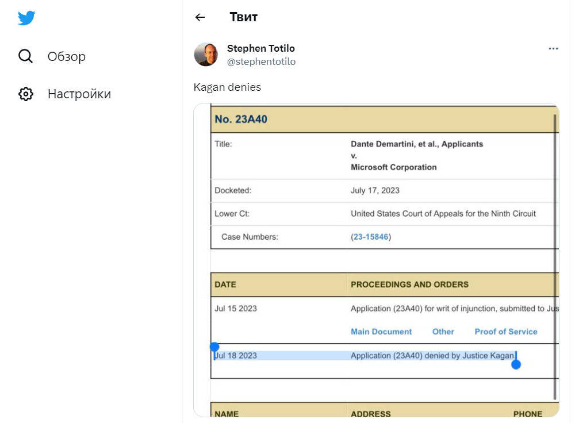Open the Настройки navigation item

[79, 94]
